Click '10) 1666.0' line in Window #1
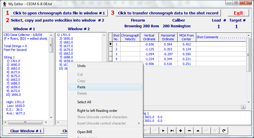The image size is (254, 138). (x=14, y=95)
